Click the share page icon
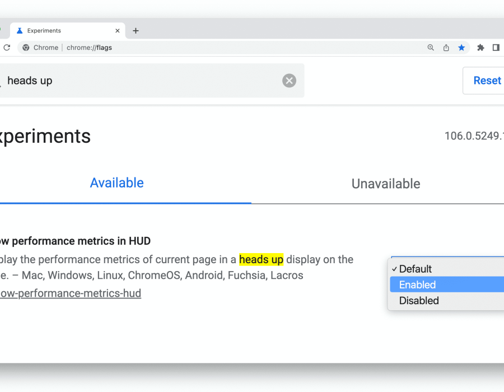 pos(446,48)
